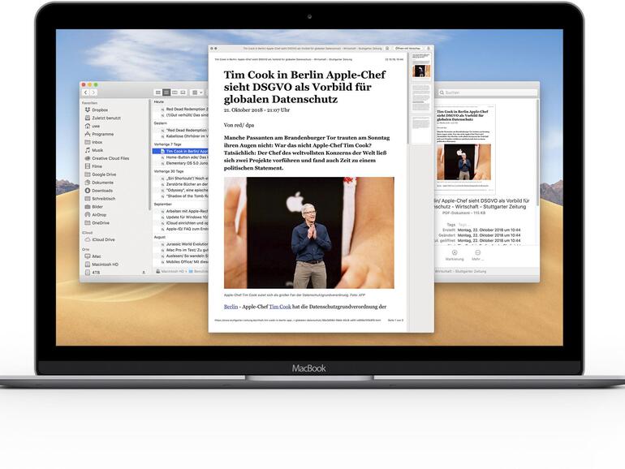Follow the Tim Cook link in the article

click(280, 307)
